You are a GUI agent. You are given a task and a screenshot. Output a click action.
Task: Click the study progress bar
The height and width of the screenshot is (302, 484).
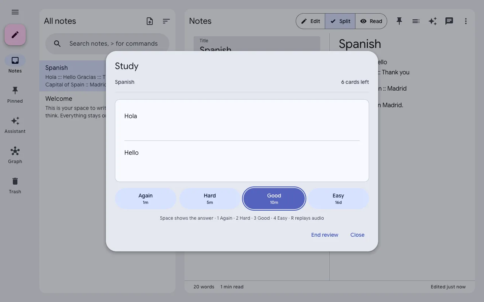tap(242, 92)
